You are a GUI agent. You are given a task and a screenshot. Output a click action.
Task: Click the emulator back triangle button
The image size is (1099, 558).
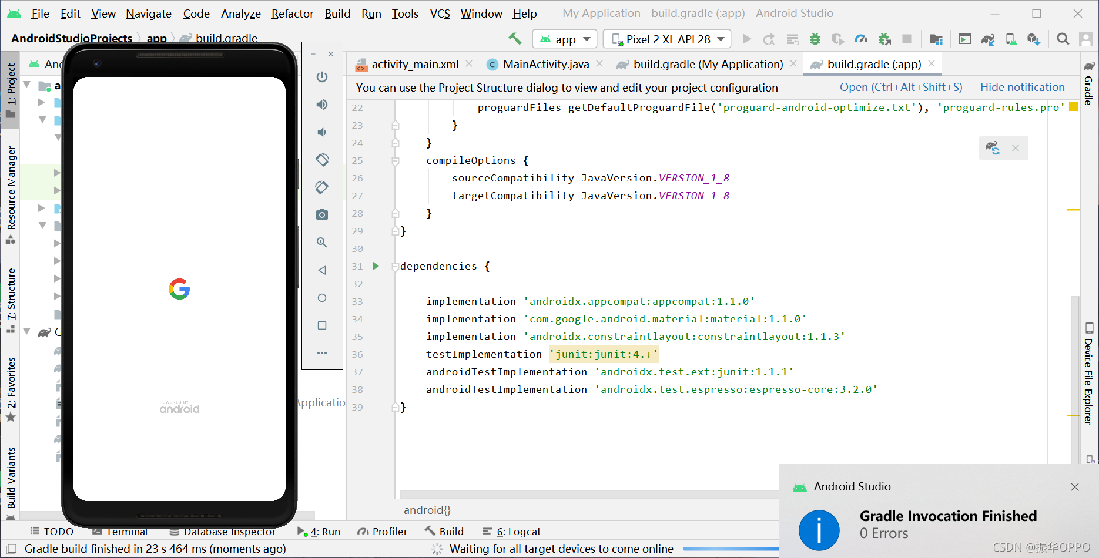click(x=322, y=270)
